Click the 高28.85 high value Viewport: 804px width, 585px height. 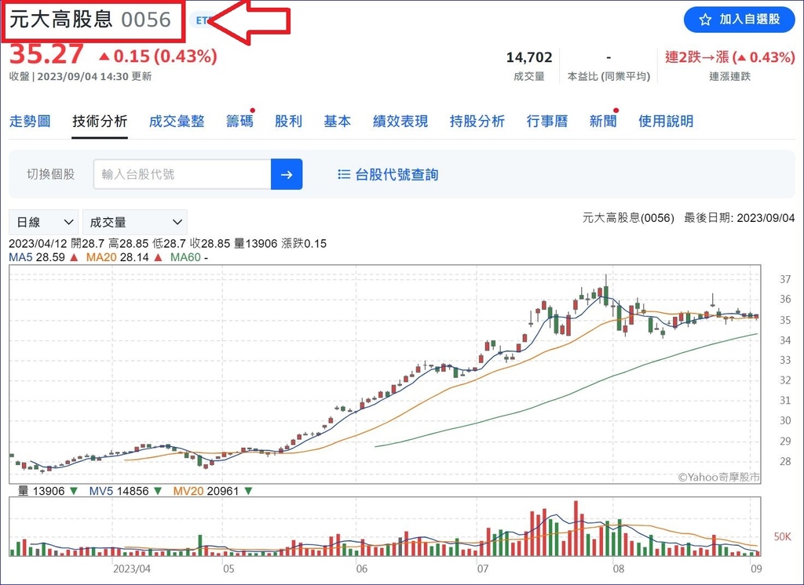pos(129,243)
